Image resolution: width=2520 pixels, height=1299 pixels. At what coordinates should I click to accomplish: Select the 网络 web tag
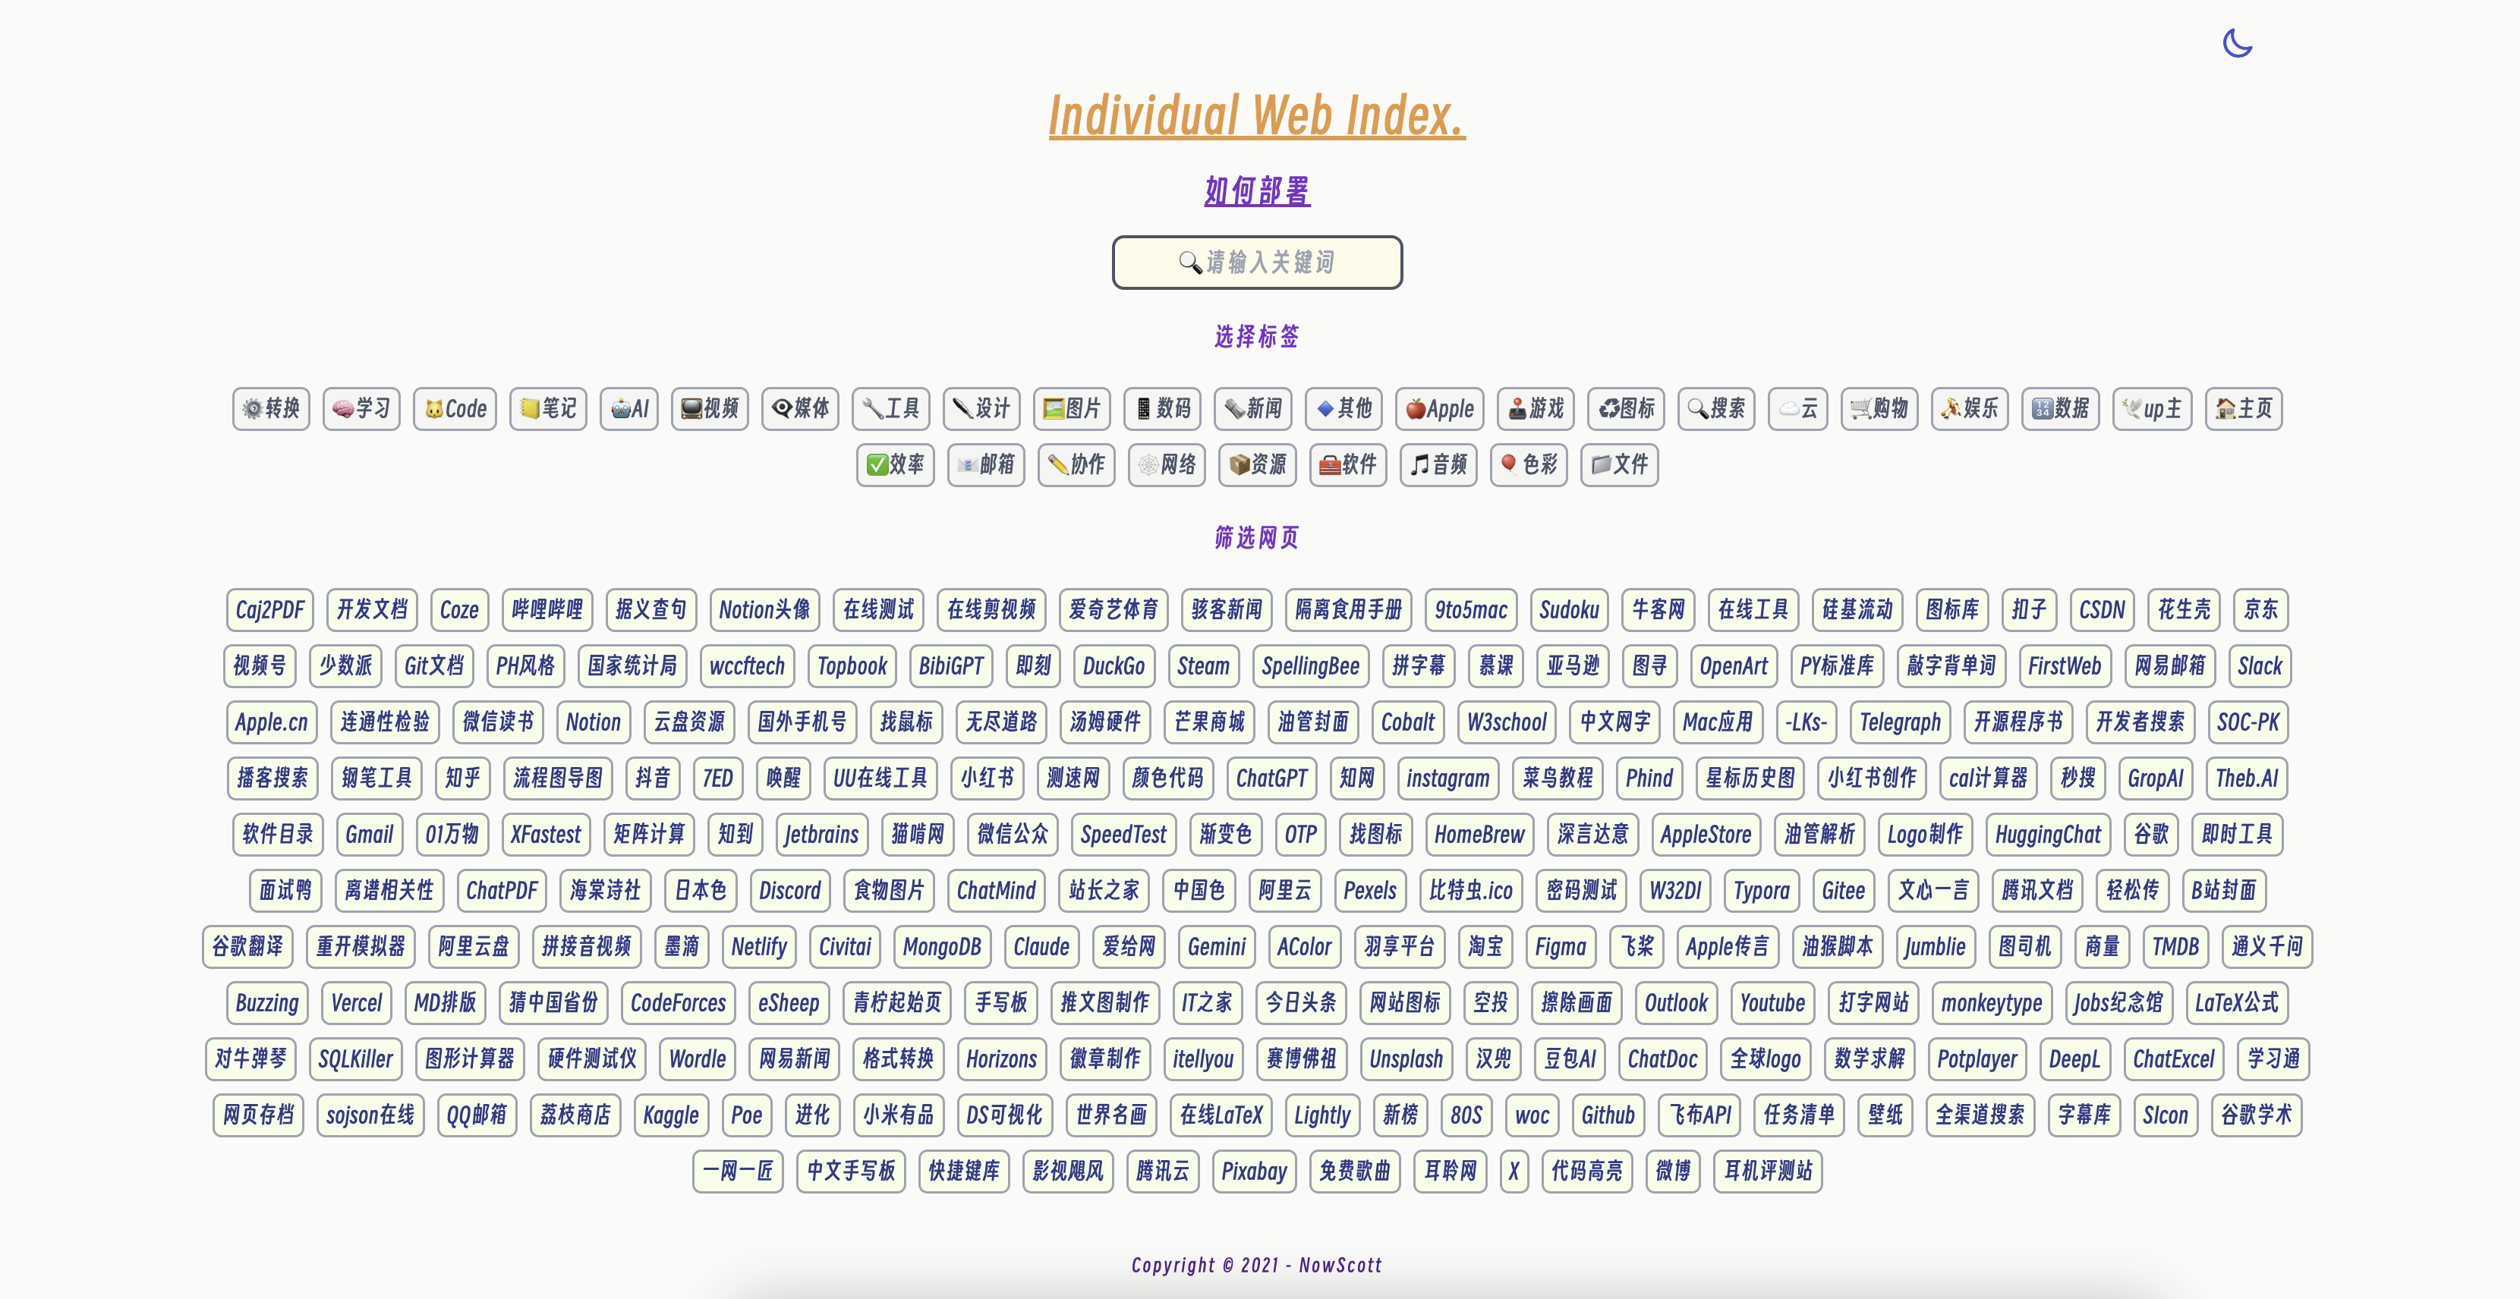(x=1167, y=464)
